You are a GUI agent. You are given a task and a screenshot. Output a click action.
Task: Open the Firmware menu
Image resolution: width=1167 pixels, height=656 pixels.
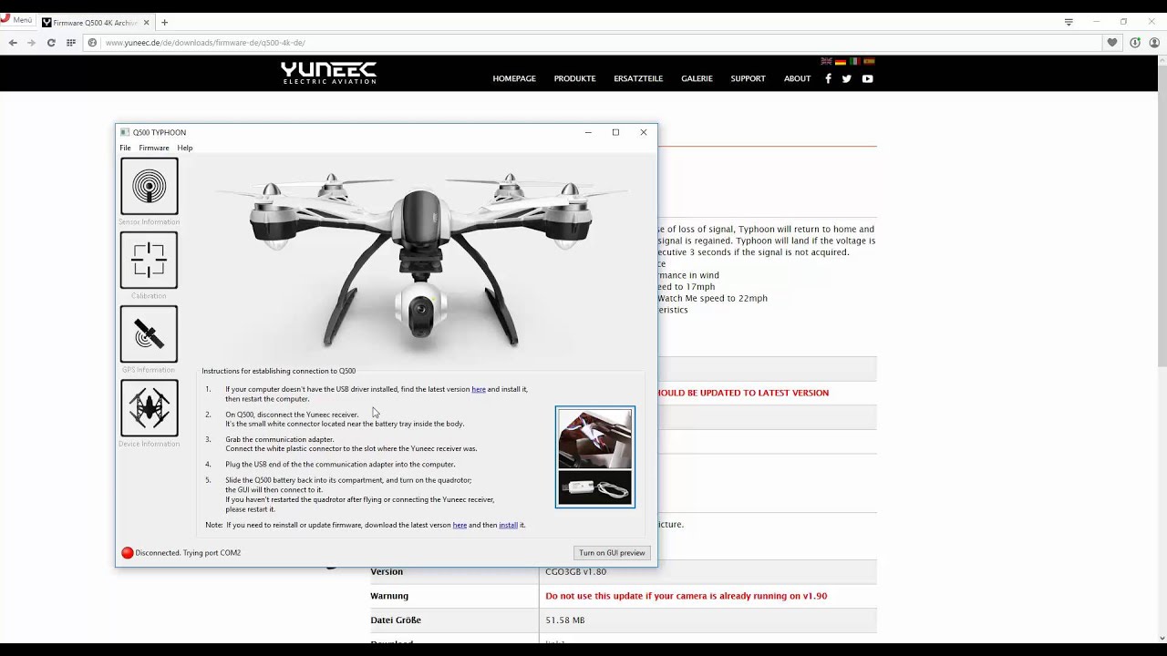[x=154, y=148]
